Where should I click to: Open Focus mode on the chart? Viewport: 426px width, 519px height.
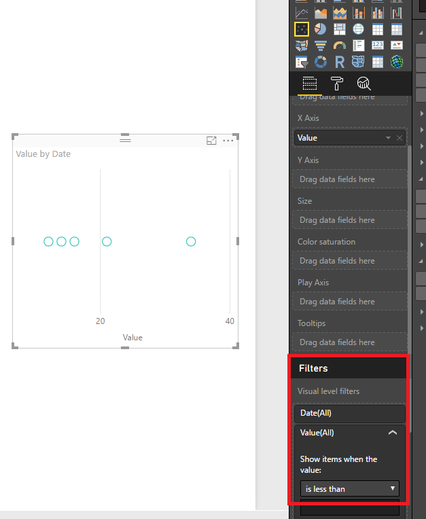[x=211, y=141]
